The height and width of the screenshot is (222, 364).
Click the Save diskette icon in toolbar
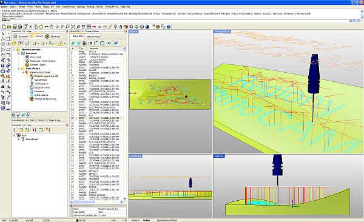pos(15,27)
